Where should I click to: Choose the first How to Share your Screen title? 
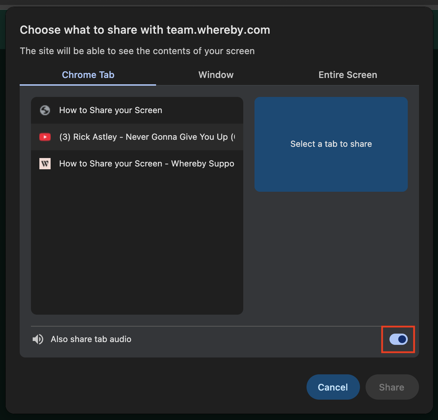(111, 110)
